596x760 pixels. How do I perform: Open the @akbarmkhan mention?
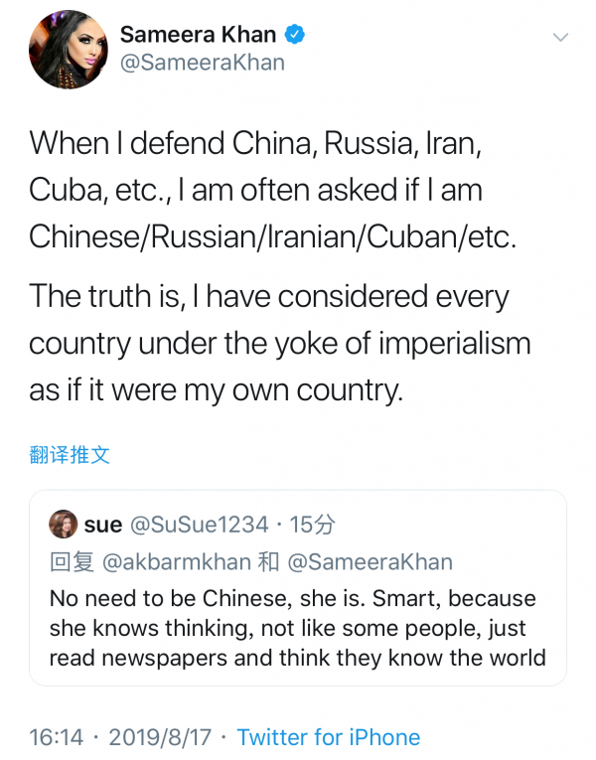176,562
